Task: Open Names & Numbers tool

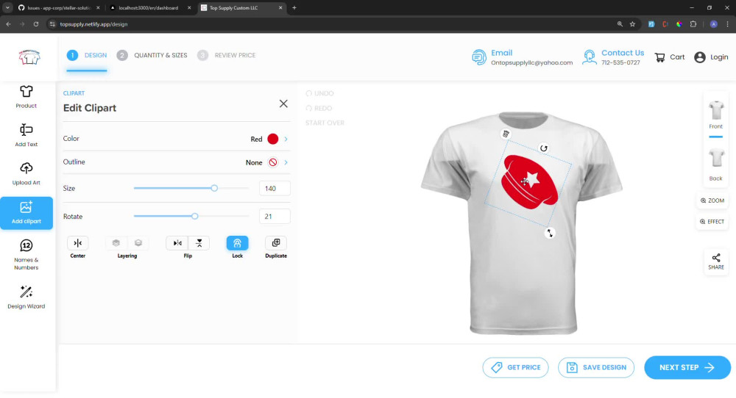Action: point(26,256)
